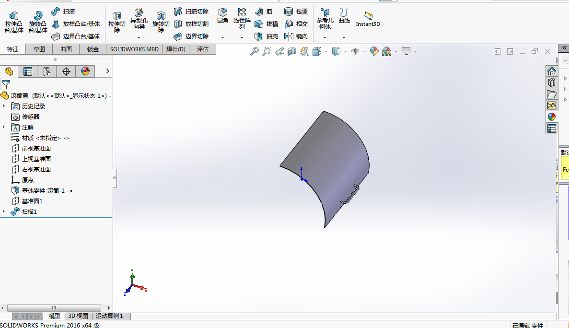Switch to the SOLIDWORKS MBD tab

pos(134,49)
